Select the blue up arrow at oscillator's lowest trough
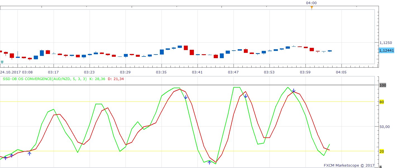 210,162
